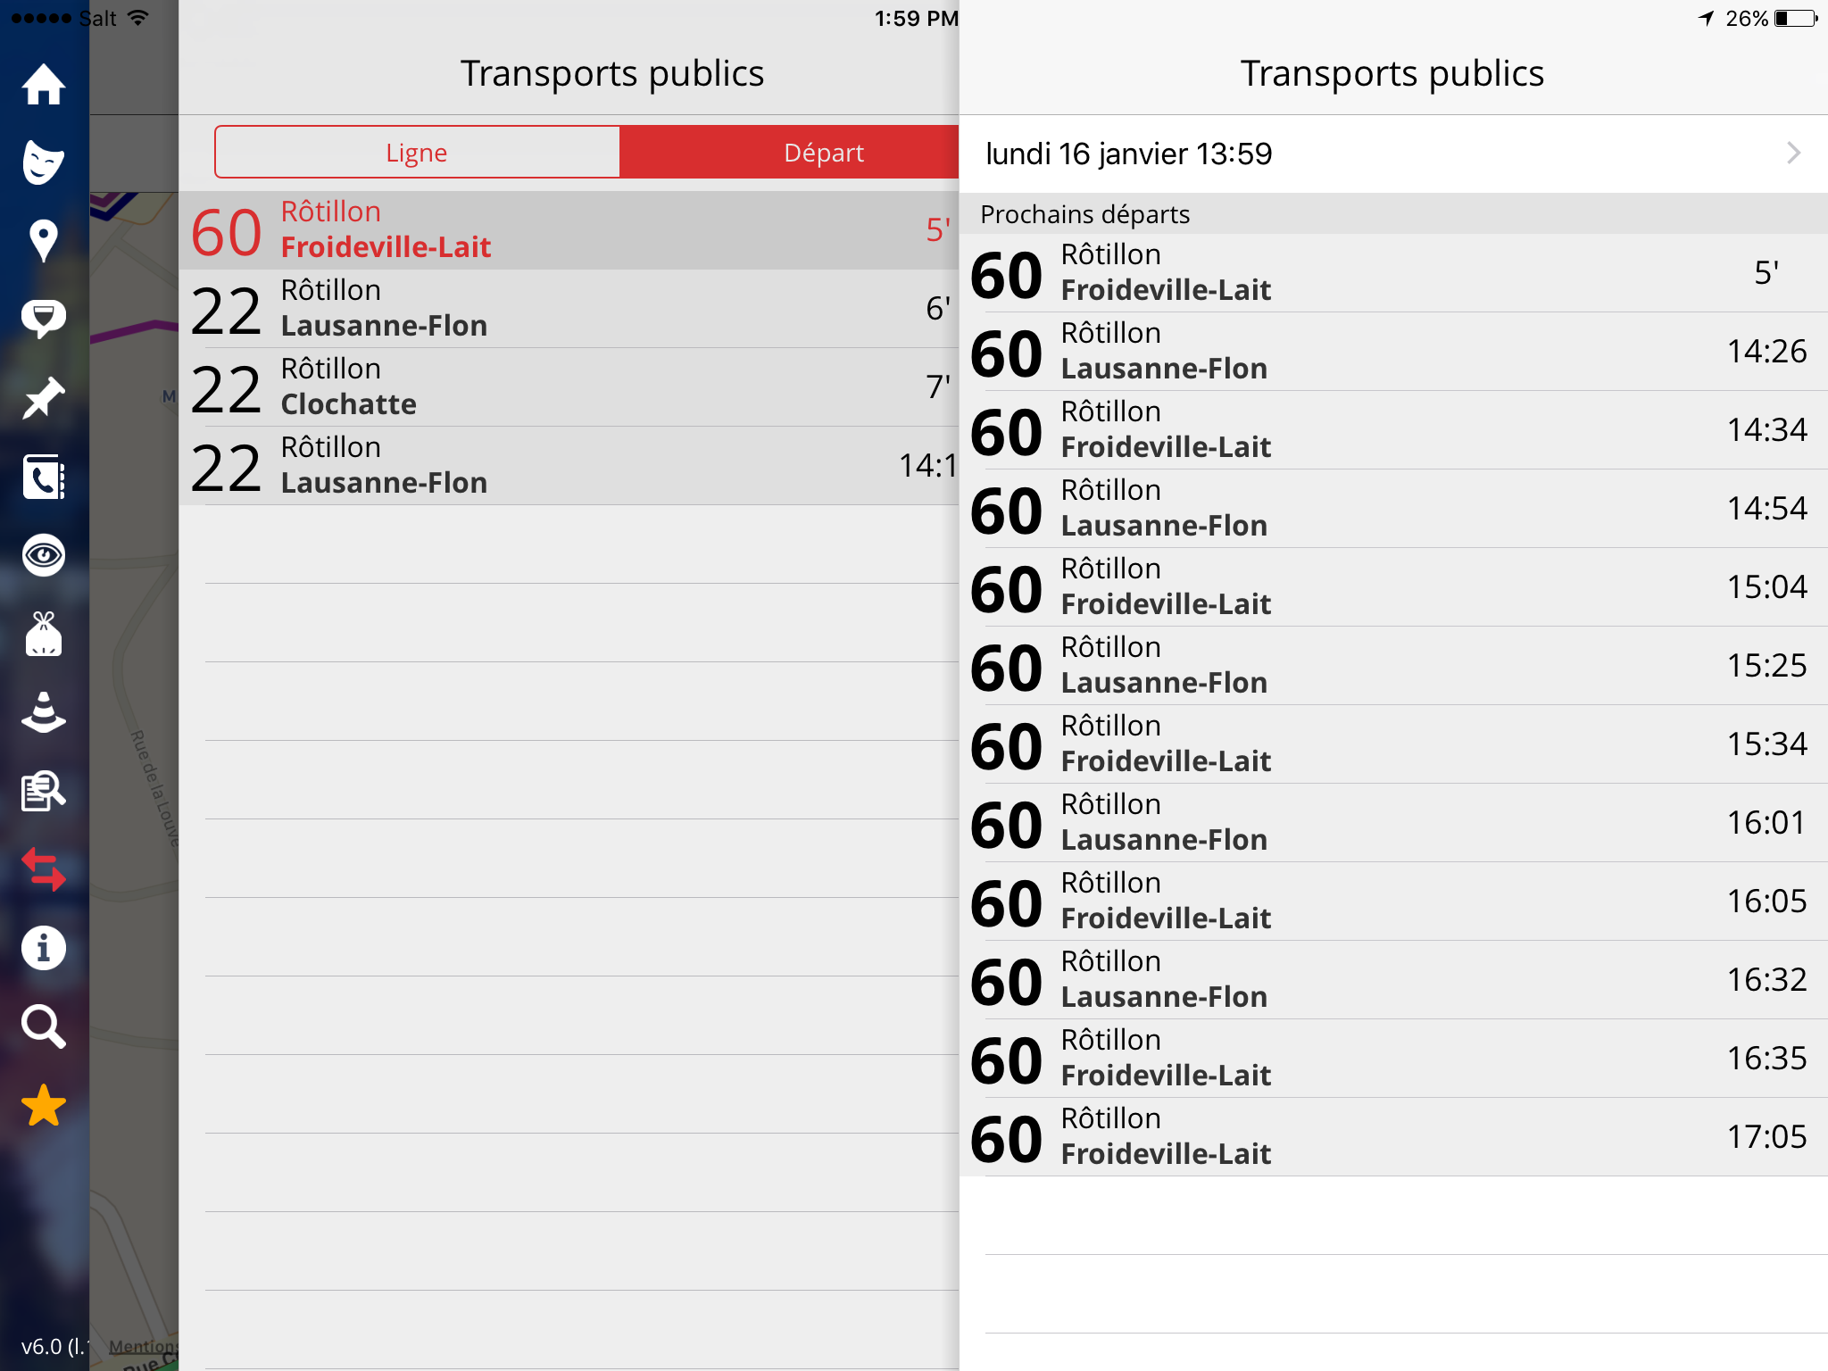Tap the garbage bag waste icon
Image resolution: width=1828 pixels, height=1371 pixels.
pos(43,634)
